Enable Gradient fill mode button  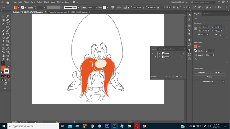point(5,76)
